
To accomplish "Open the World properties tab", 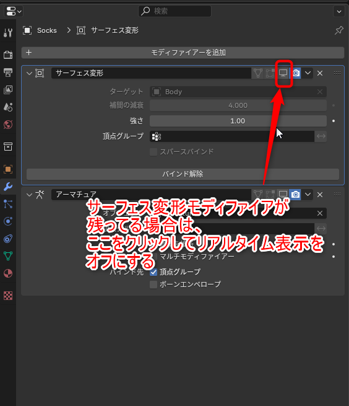I will (x=8, y=125).
